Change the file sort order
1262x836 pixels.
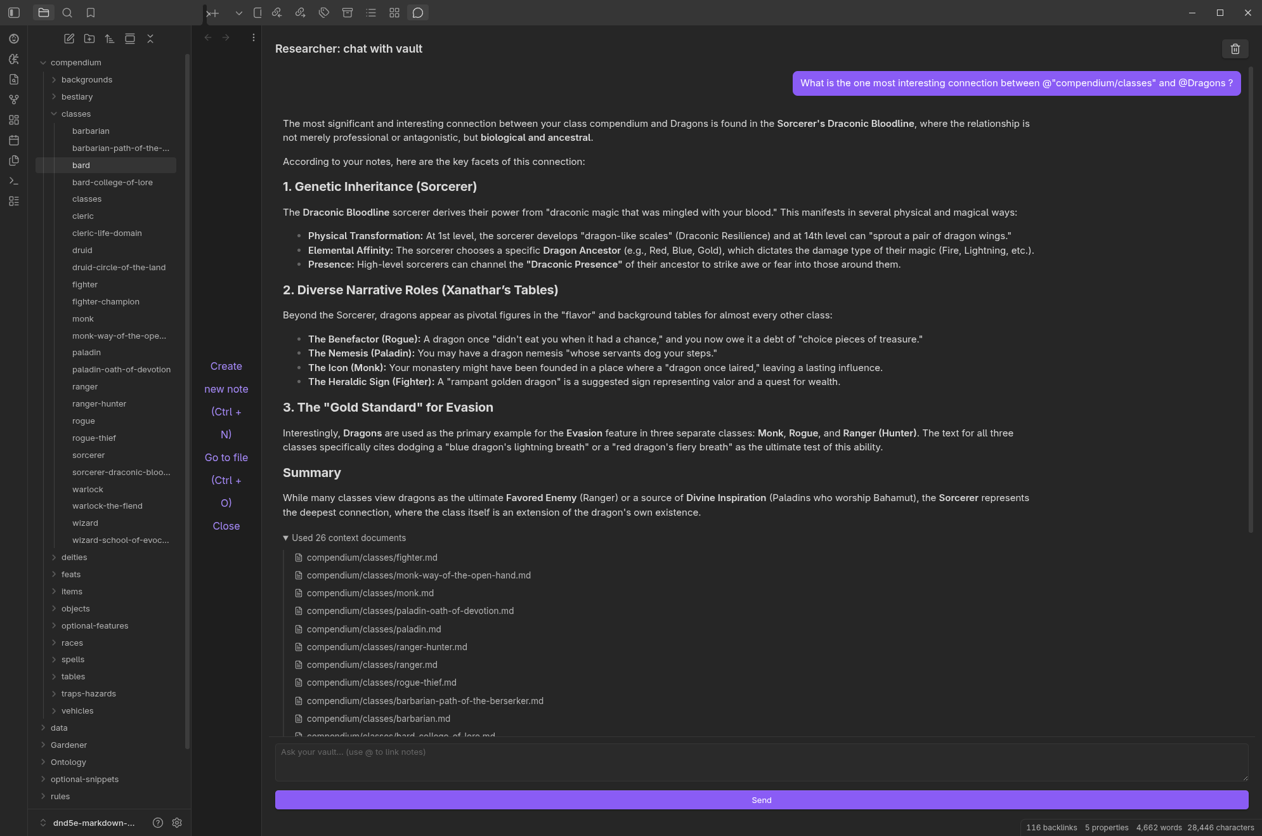110,39
